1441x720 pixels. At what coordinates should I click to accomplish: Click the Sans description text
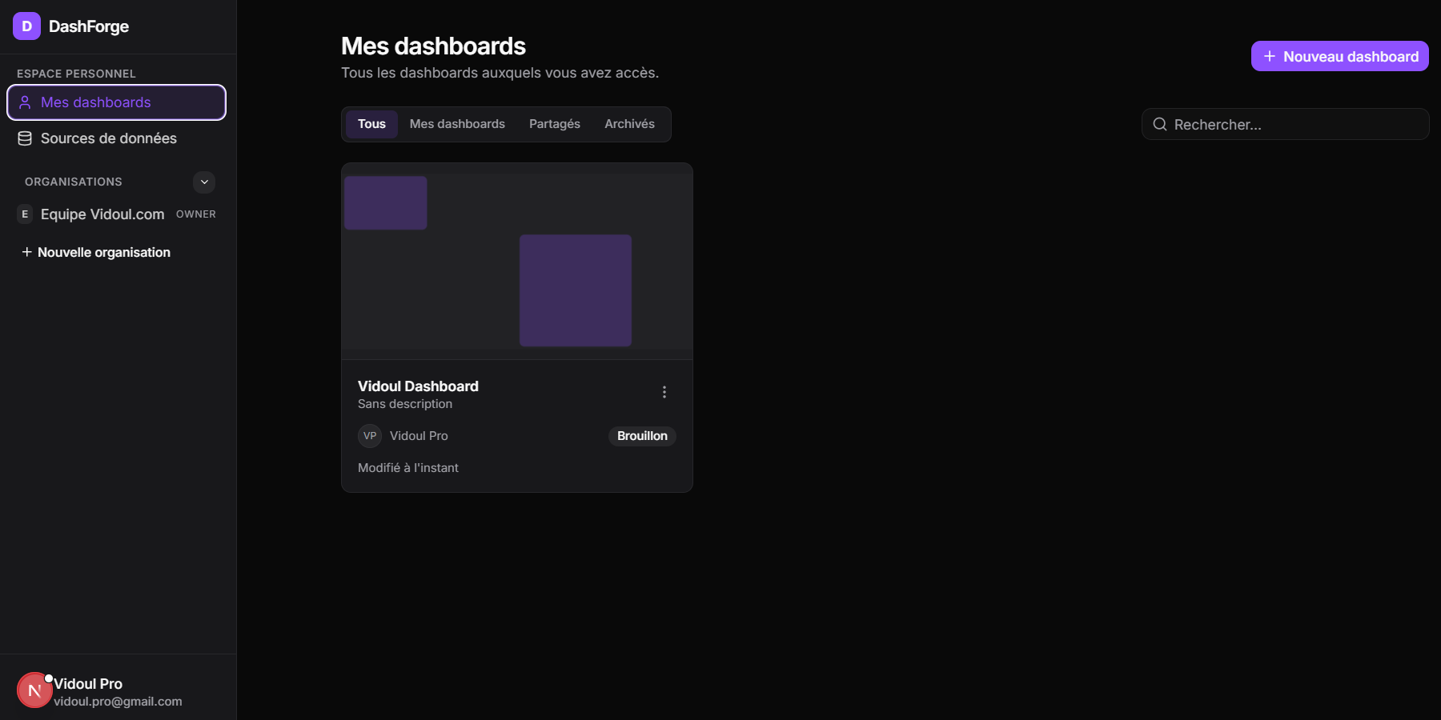[405, 404]
